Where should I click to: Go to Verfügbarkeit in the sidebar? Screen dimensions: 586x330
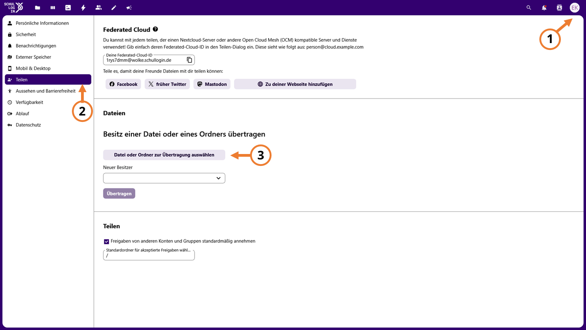point(48,102)
